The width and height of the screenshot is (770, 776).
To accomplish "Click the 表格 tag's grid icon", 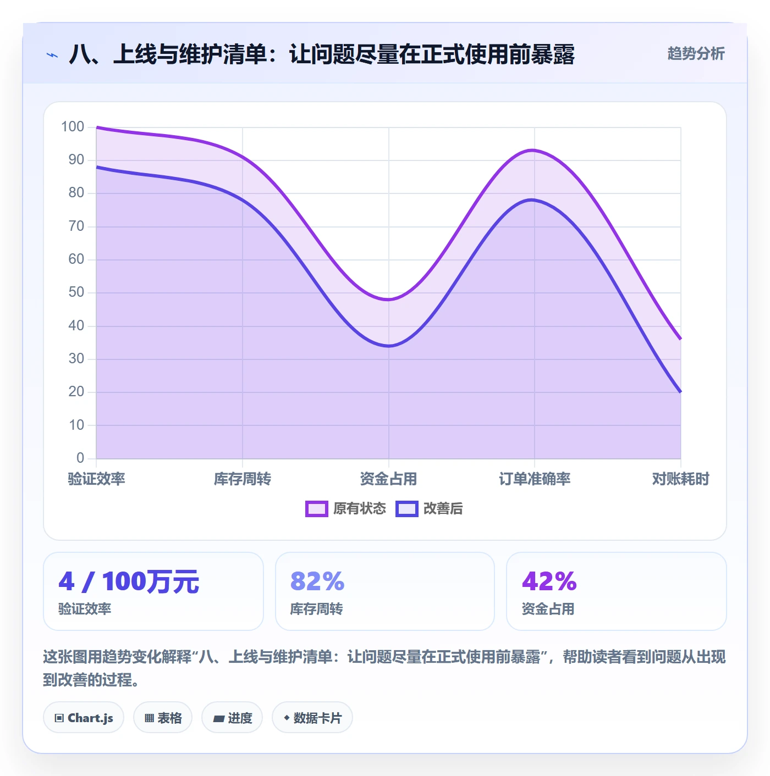I will (149, 718).
